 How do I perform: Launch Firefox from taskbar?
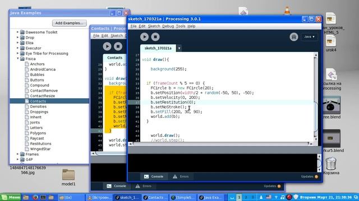tap(35, 197)
